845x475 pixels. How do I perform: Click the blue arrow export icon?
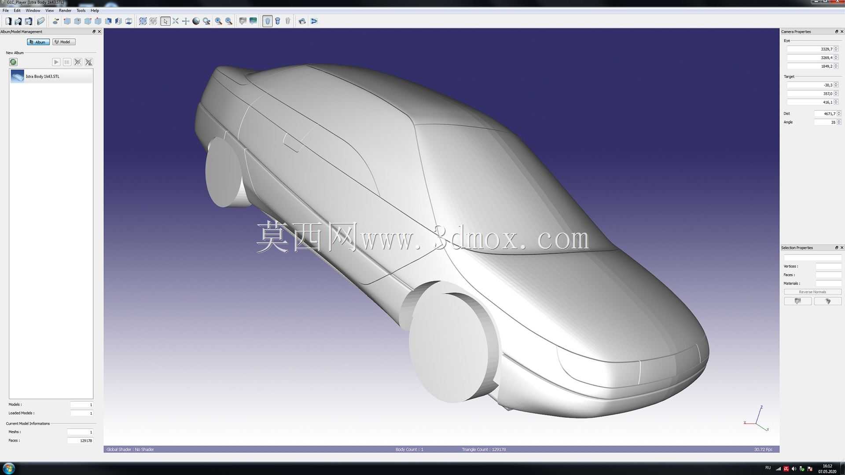(314, 21)
